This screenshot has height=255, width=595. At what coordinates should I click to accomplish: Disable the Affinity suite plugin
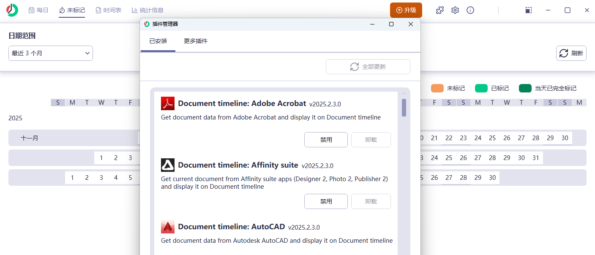tap(326, 201)
